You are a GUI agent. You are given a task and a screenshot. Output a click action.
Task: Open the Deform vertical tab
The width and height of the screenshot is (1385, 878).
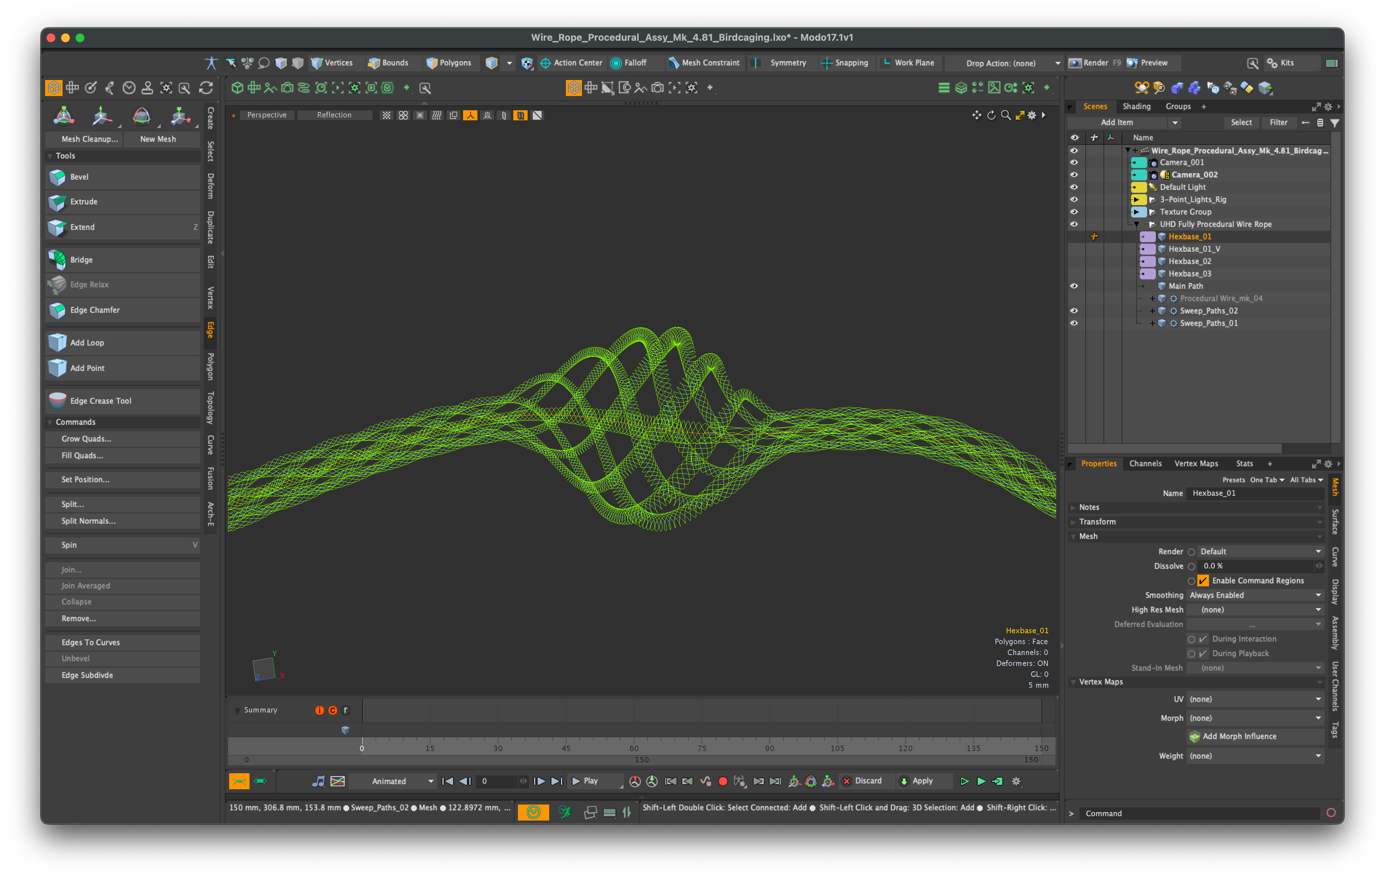(x=211, y=187)
